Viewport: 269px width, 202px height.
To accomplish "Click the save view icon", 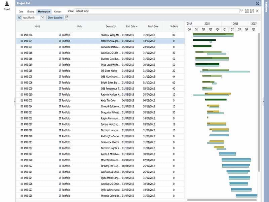I will coord(247,11).
